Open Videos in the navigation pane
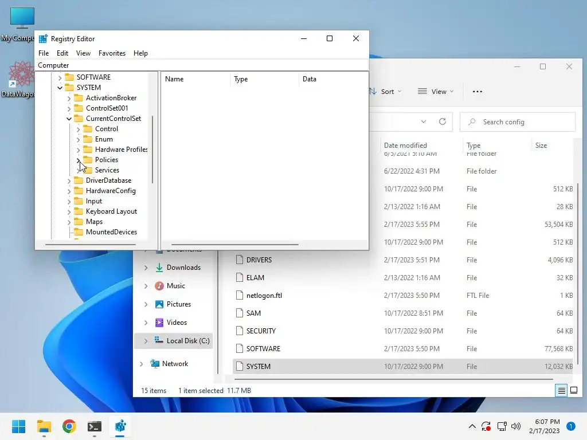This screenshot has height=440, width=587. pyautogui.click(x=177, y=323)
